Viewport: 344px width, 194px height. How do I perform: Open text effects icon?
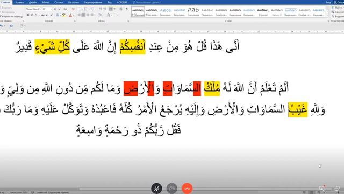(58, 15)
